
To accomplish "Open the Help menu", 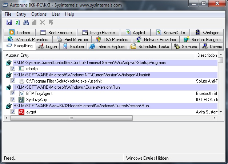I will (70, 14).
